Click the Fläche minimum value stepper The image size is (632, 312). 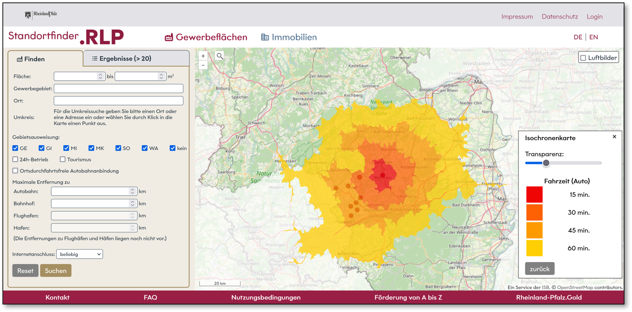[x=100, y=76]
